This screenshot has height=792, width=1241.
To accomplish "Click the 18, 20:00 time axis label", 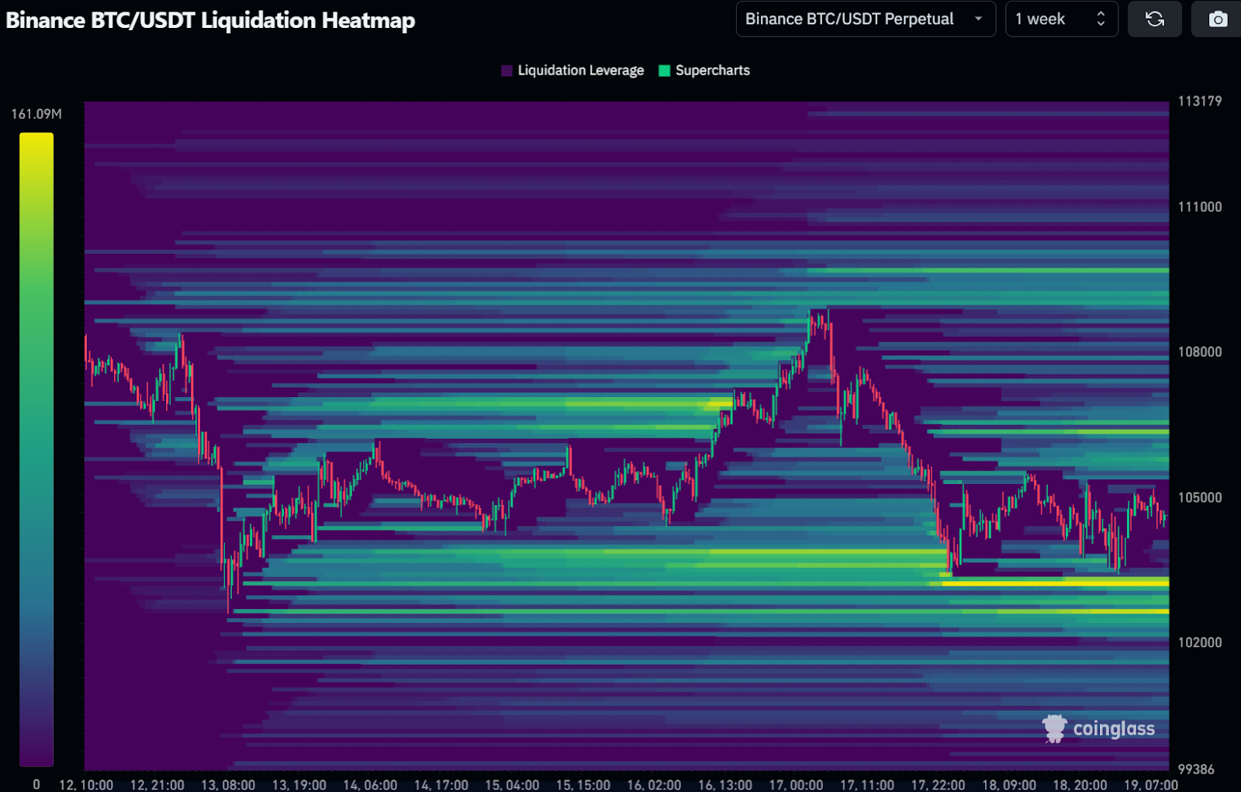I will tap(1080, 785).
